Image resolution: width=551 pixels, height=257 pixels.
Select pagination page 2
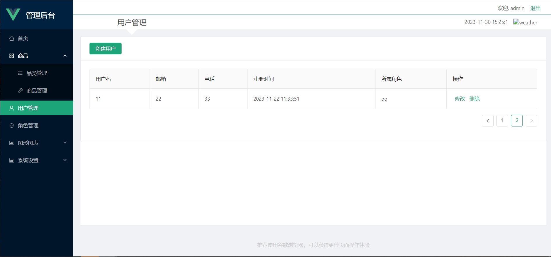[x=517, y=121]
